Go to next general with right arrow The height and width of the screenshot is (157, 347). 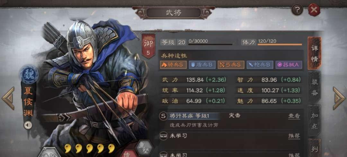pos(339,98)
